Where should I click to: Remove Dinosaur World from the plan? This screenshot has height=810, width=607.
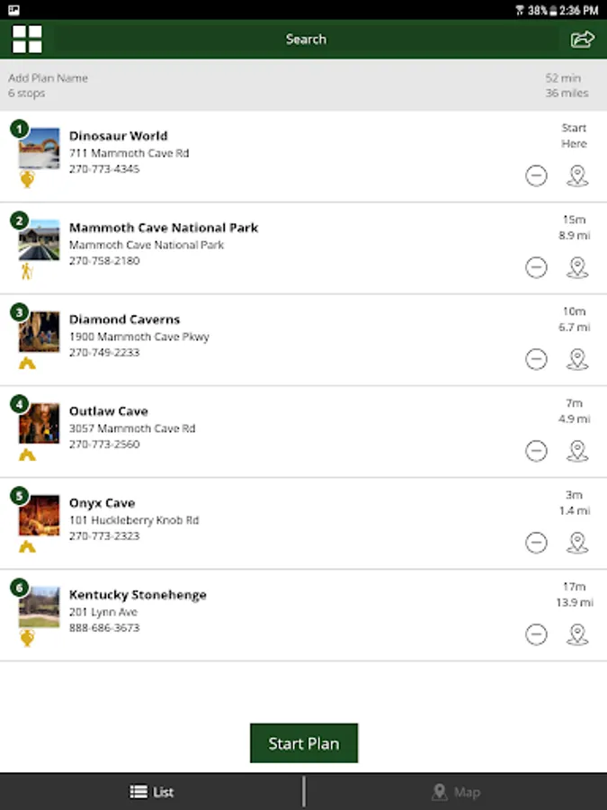point(536,175)
